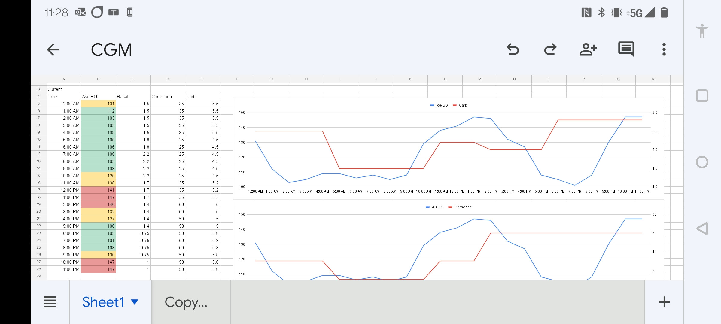The width and height of the screenshot is (721, 324).
Task: Select the 'Basal' header cell
Action: [133, 97]
